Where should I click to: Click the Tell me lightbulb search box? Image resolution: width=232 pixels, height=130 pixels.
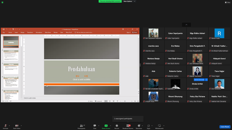pyautogui.click(x=84, y=32)
